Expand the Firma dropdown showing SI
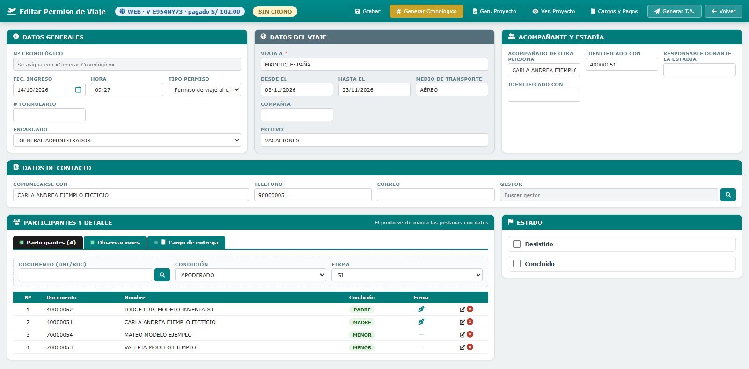749x369 pixels. [407, 275]
